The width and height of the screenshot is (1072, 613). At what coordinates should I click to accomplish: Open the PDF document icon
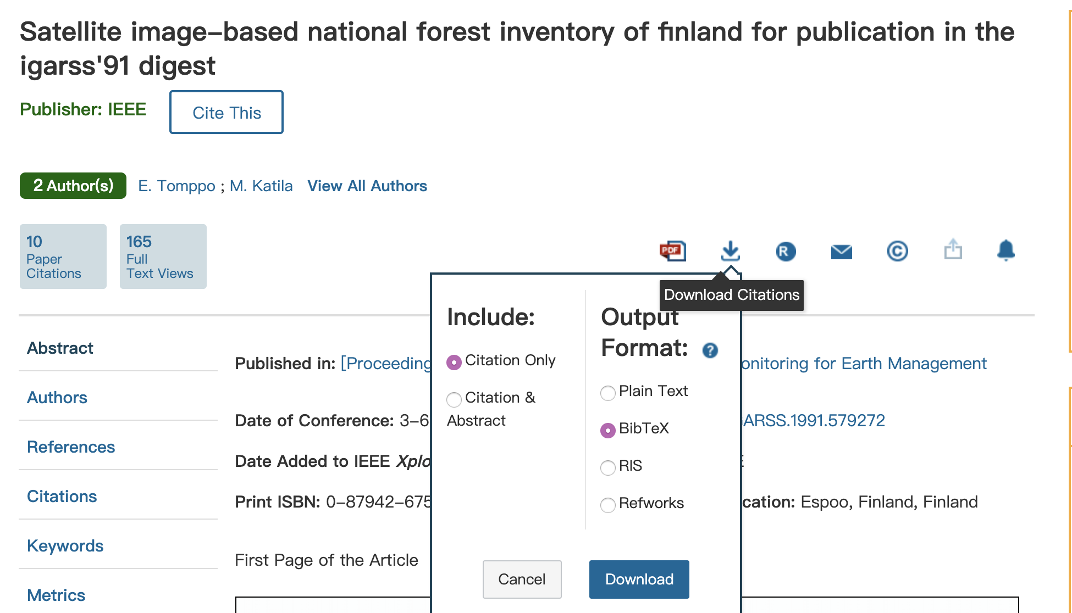point(672,251)
